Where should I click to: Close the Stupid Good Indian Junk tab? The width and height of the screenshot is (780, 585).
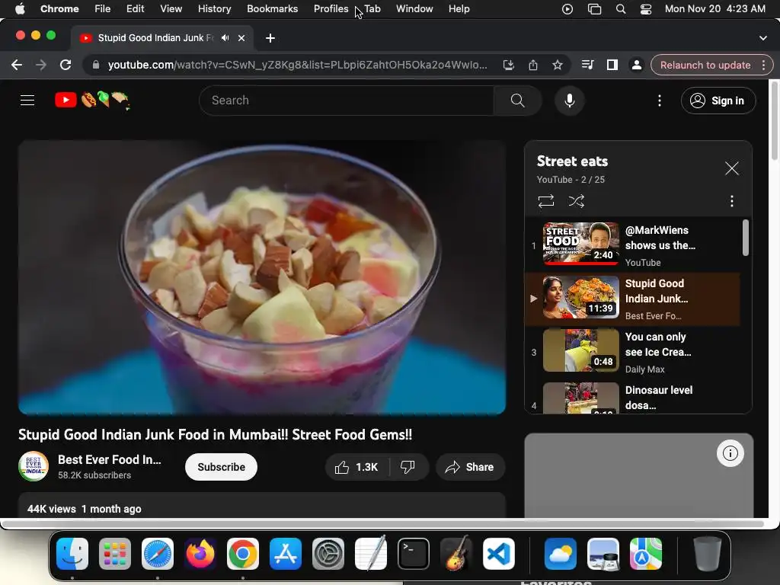[x=241, y=38]
